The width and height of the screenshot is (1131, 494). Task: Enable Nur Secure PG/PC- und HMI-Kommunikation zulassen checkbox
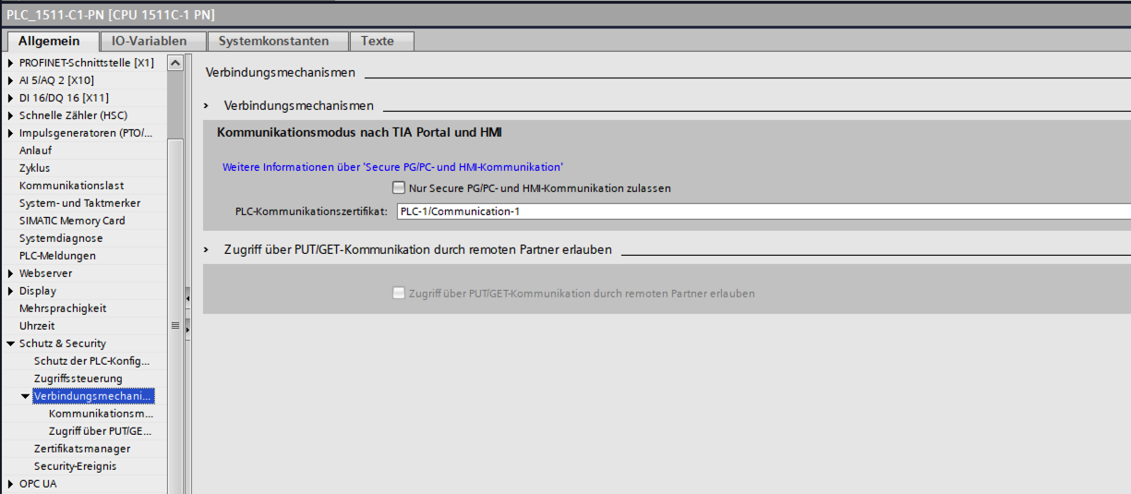(x=398, y=187)
